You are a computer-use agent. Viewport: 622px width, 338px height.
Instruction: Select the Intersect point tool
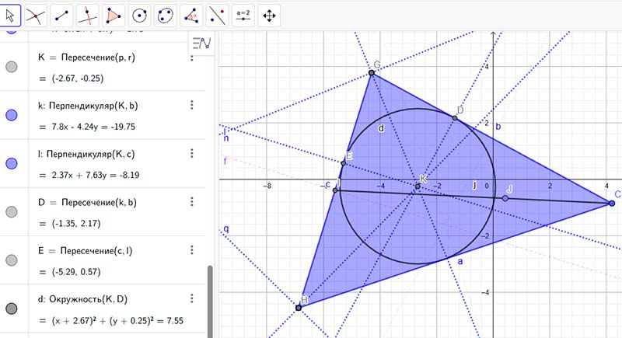pos(36,15)
